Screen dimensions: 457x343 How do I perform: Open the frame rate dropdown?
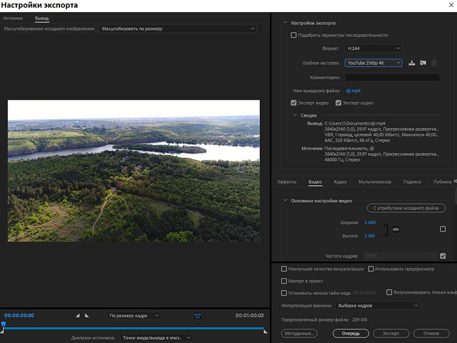400,256
